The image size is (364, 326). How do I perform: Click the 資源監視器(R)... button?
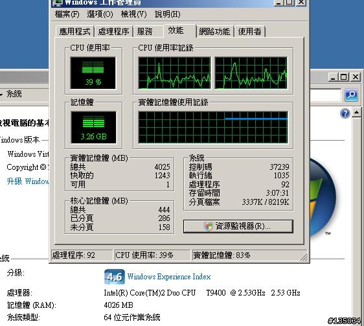point(238,226)
